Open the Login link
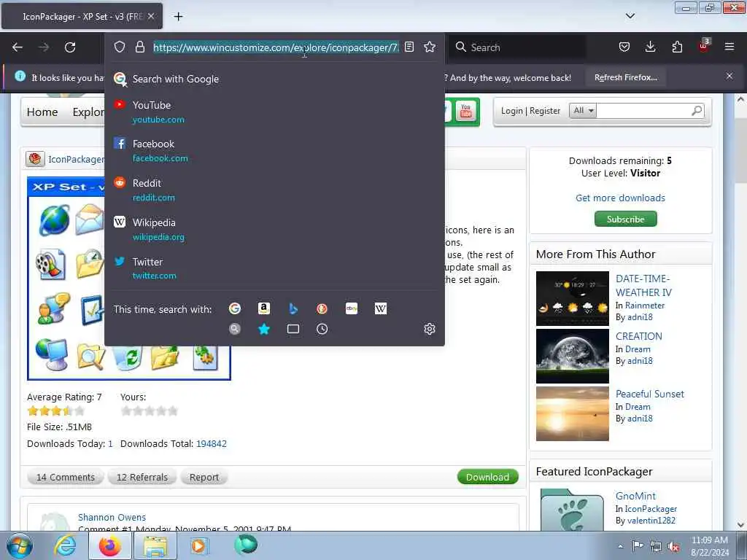 click(511, 111)
